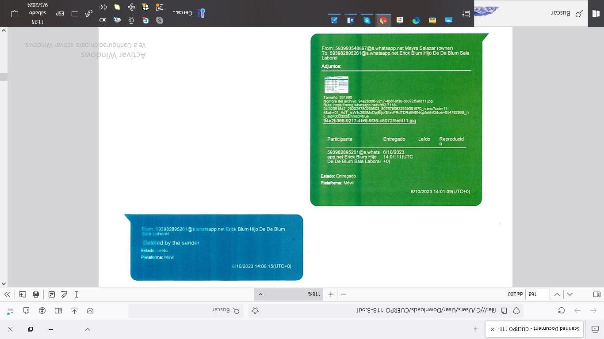
Task: Zoom out with the minus button
Action: pyautogui.click(x=344, y=294)
